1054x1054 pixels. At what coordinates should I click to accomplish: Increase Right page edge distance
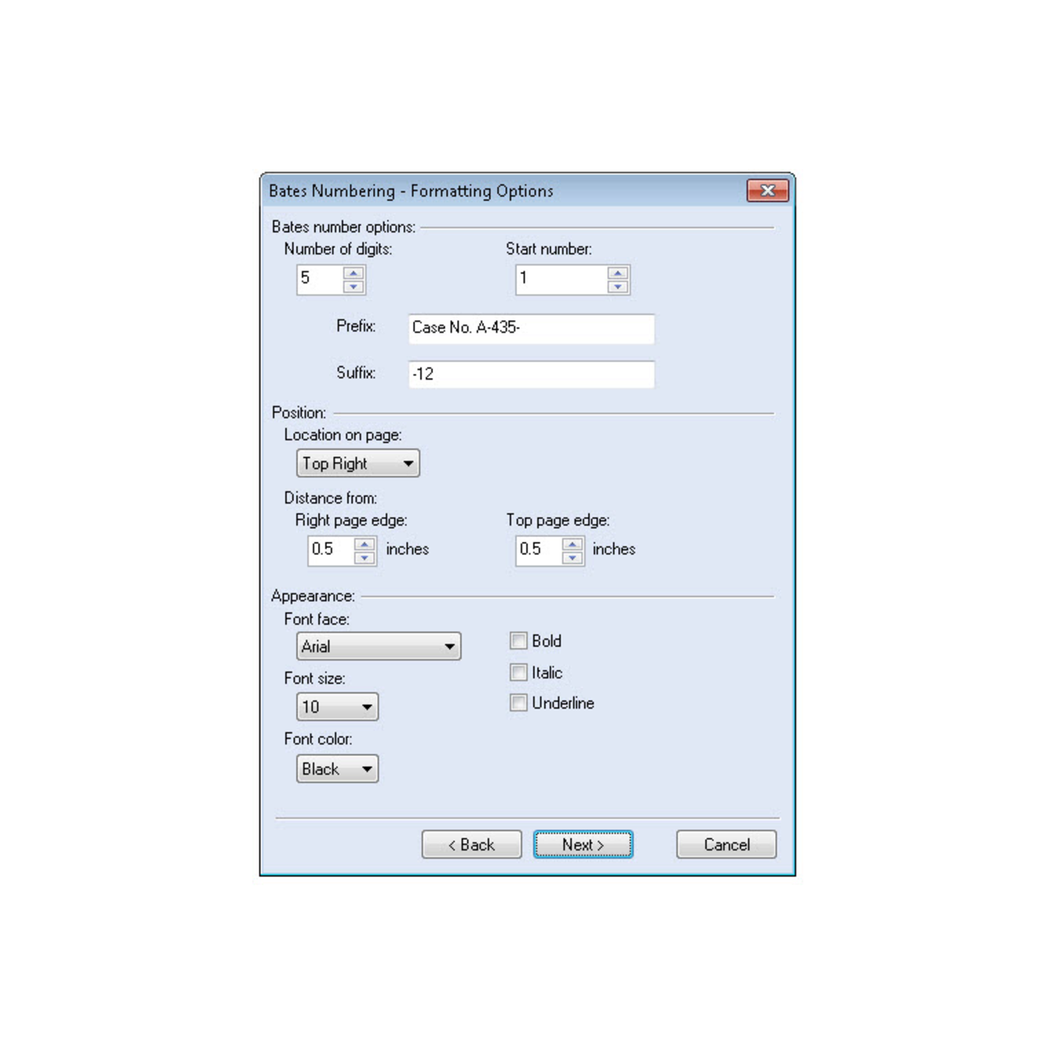(364, 544)
